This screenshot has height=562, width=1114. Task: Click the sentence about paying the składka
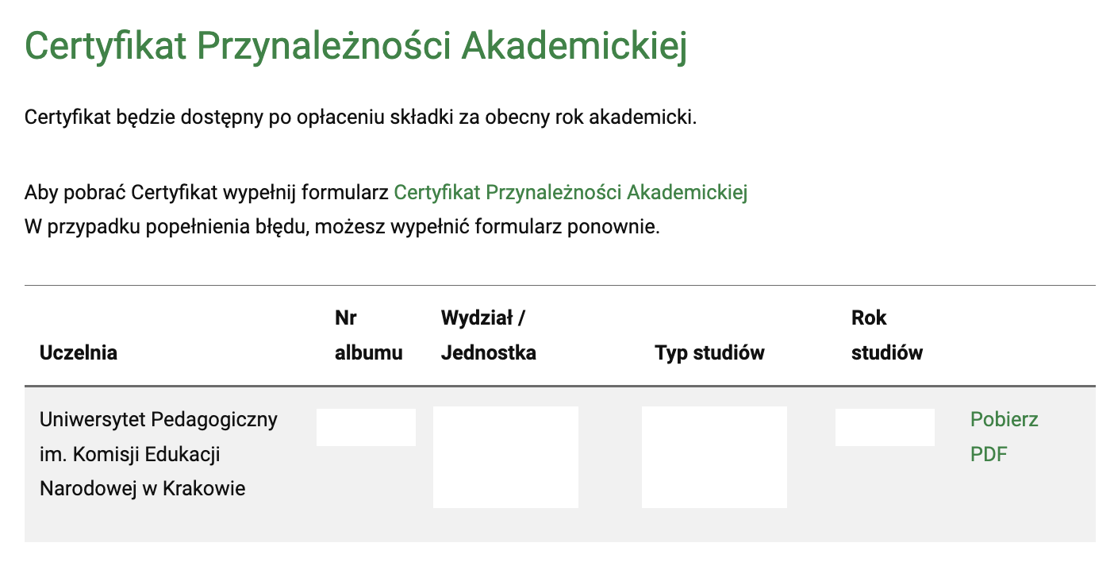[360, 118]
